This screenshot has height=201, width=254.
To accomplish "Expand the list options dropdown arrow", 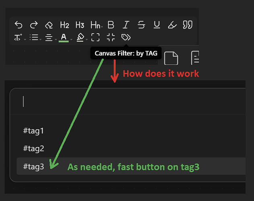I will click(x=41, y=39).
